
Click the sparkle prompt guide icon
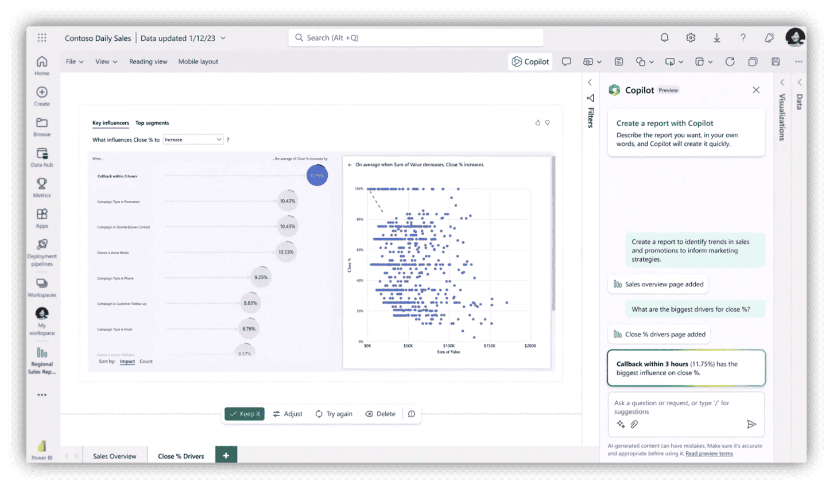coord(621,424)
